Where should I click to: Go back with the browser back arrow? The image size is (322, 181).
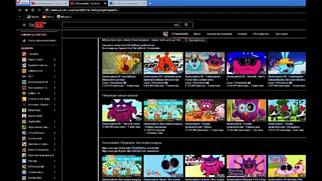20,10
